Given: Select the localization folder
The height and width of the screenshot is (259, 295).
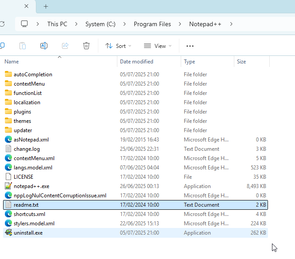Looking at the screenshot, I should (x=27, y=102).
